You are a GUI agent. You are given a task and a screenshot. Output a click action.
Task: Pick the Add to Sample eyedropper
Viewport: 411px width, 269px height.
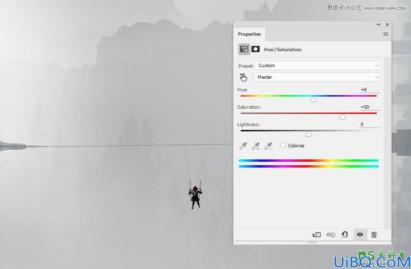[x=256, y=146]
